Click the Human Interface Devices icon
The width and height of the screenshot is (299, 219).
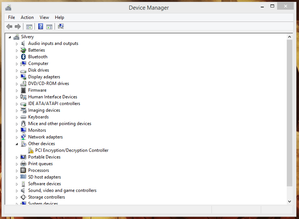23,97
